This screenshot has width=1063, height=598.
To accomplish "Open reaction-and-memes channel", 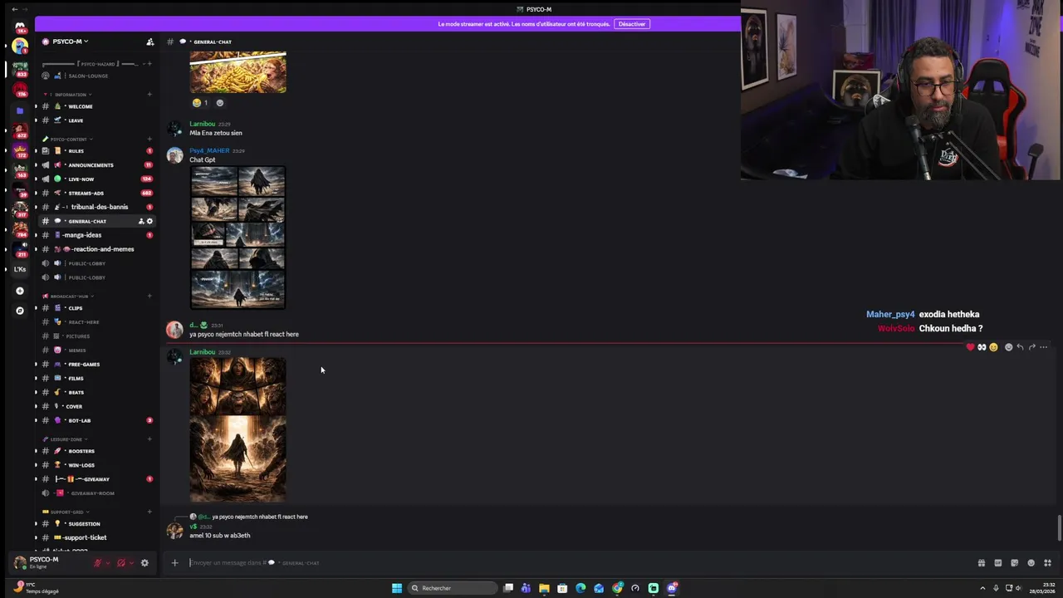I will pos(97,249).
